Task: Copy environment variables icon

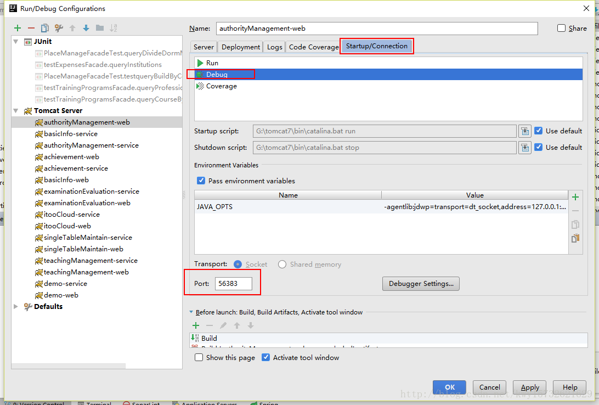Action: click(575, 224)
